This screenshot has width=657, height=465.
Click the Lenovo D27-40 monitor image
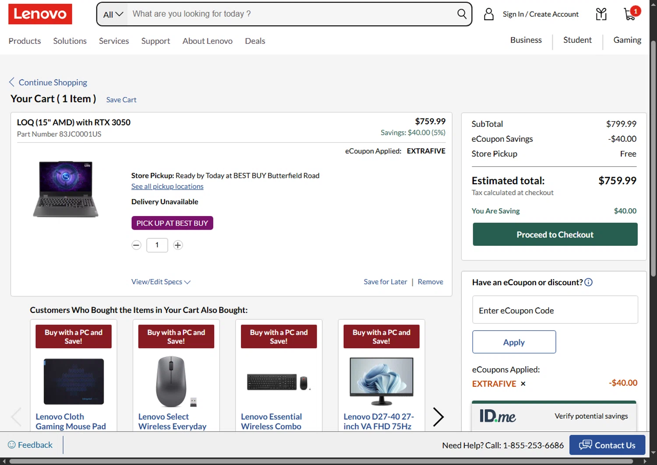coord(381,381)
